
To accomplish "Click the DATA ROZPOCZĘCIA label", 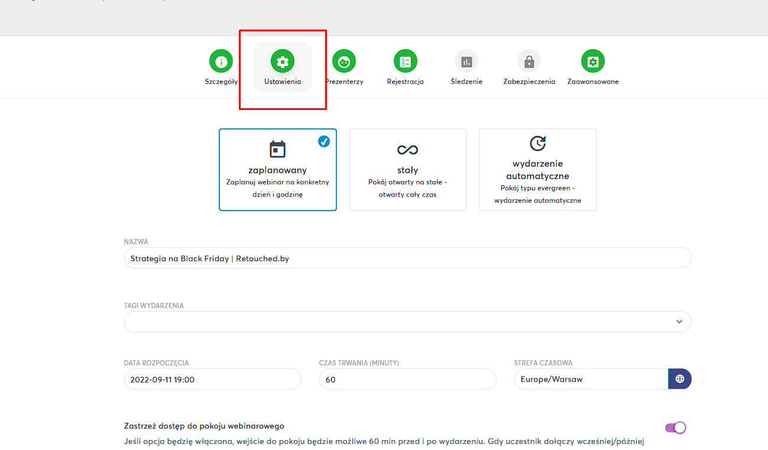I will [x=157, y=363].
